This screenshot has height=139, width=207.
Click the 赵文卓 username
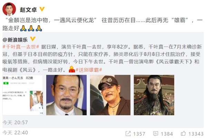point(28,10)
